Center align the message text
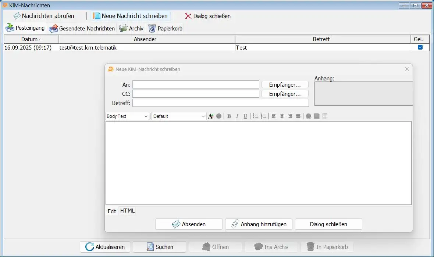Viewport: 434px width, 257px height. (282, 116)
